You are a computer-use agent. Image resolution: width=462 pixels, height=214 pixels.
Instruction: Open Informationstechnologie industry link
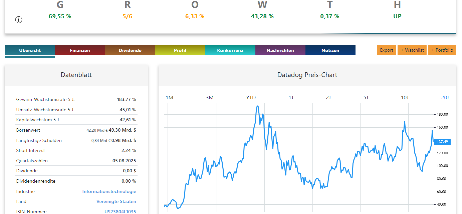[x=109, y=191]
